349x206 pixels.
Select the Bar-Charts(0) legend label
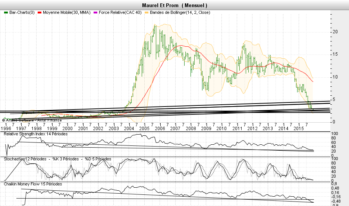click(x=22, y=12)
